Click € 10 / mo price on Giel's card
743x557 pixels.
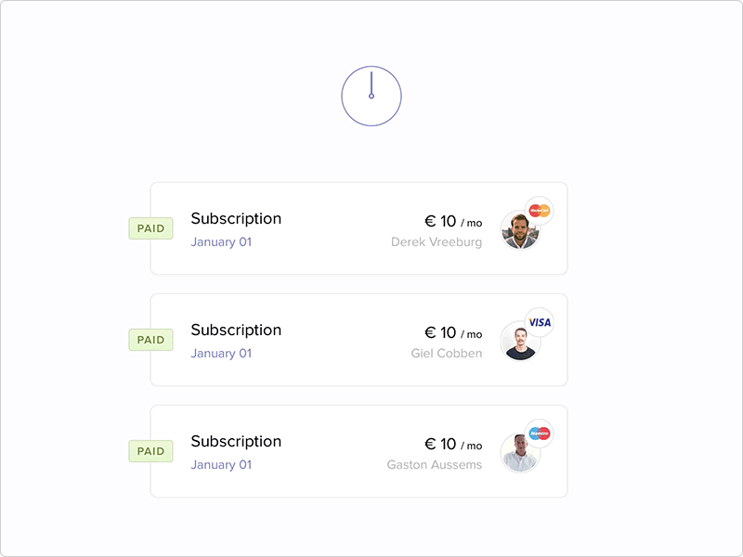(453, 333)
